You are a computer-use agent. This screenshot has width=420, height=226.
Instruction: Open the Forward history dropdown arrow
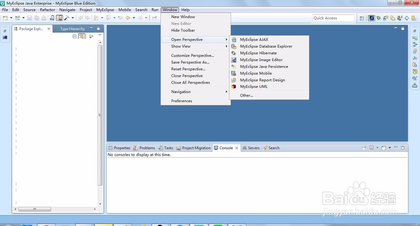pos(146,18)
